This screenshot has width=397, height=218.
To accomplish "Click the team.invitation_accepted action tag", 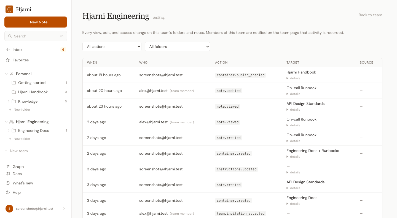I will tap(241, 213).
